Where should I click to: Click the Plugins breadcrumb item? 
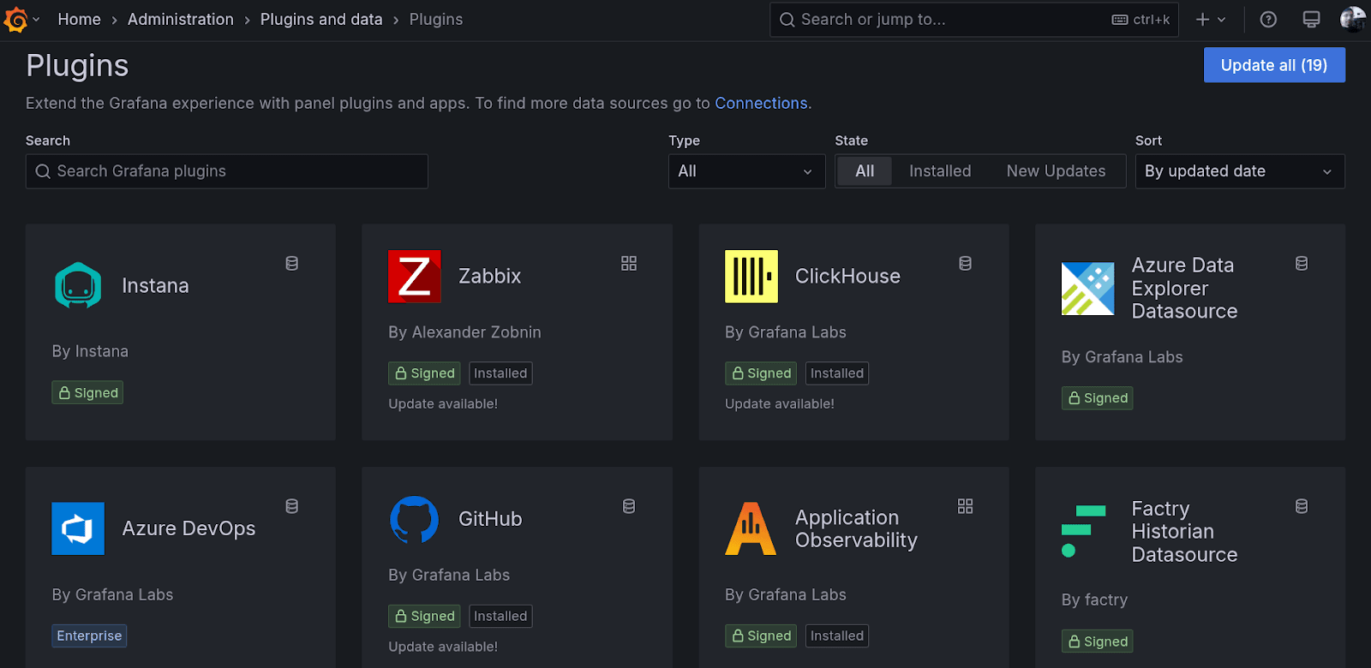tap(436, 19)
